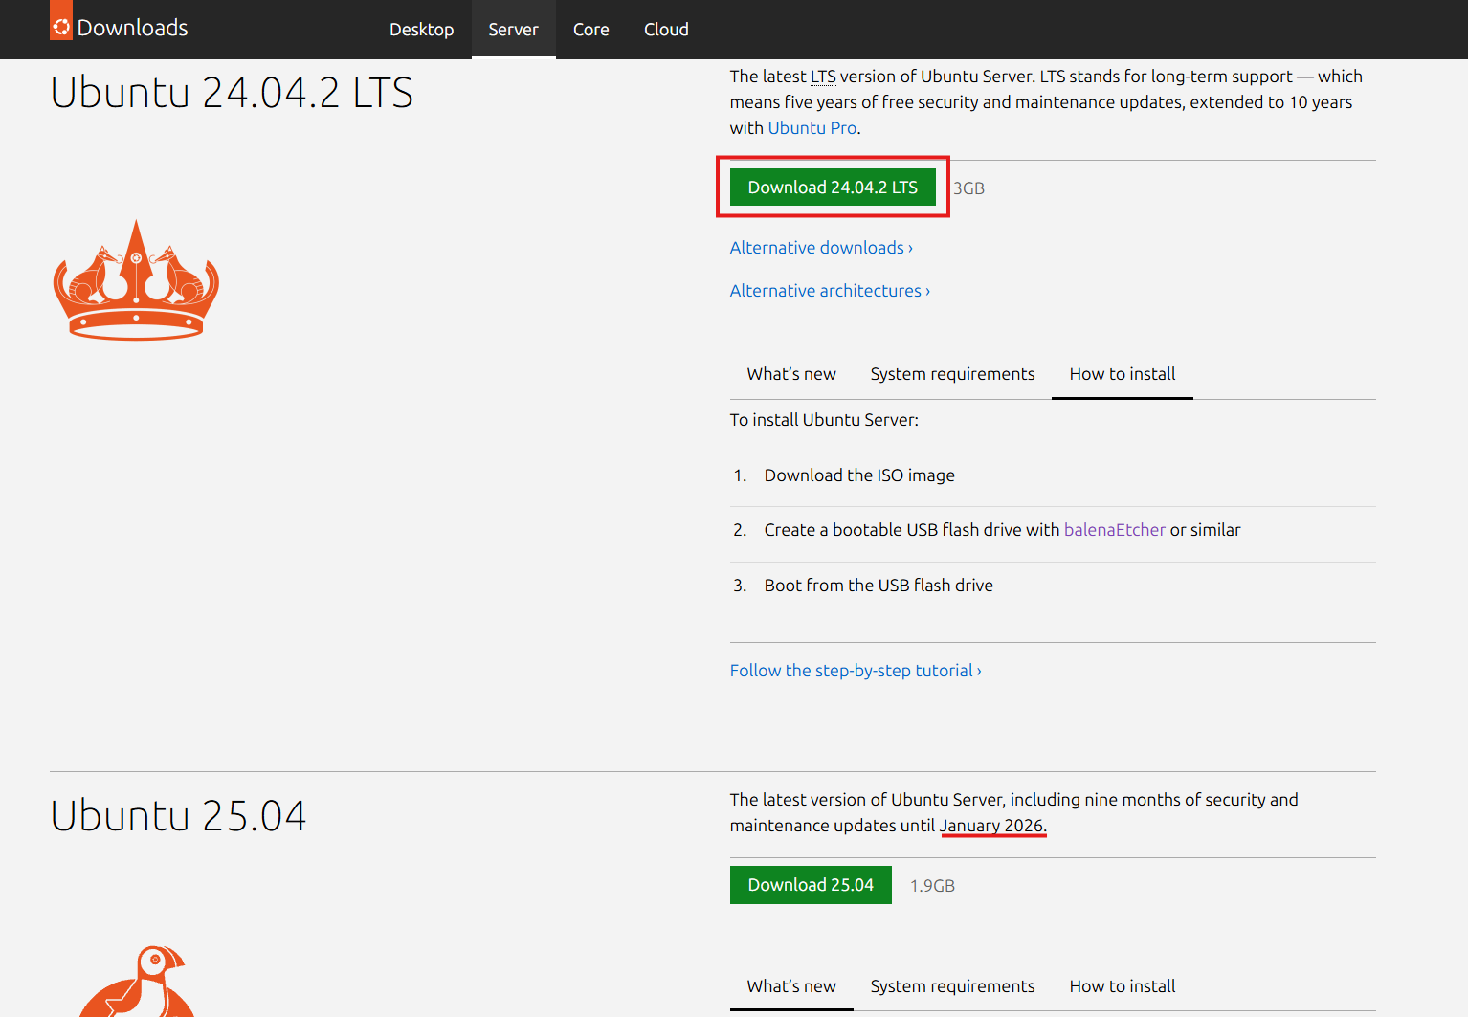The height and width of the screenshot is (1017, 1468).
Task: Switch to the System requirements tab for 24.04.2
Action: (x=952, y=374)
